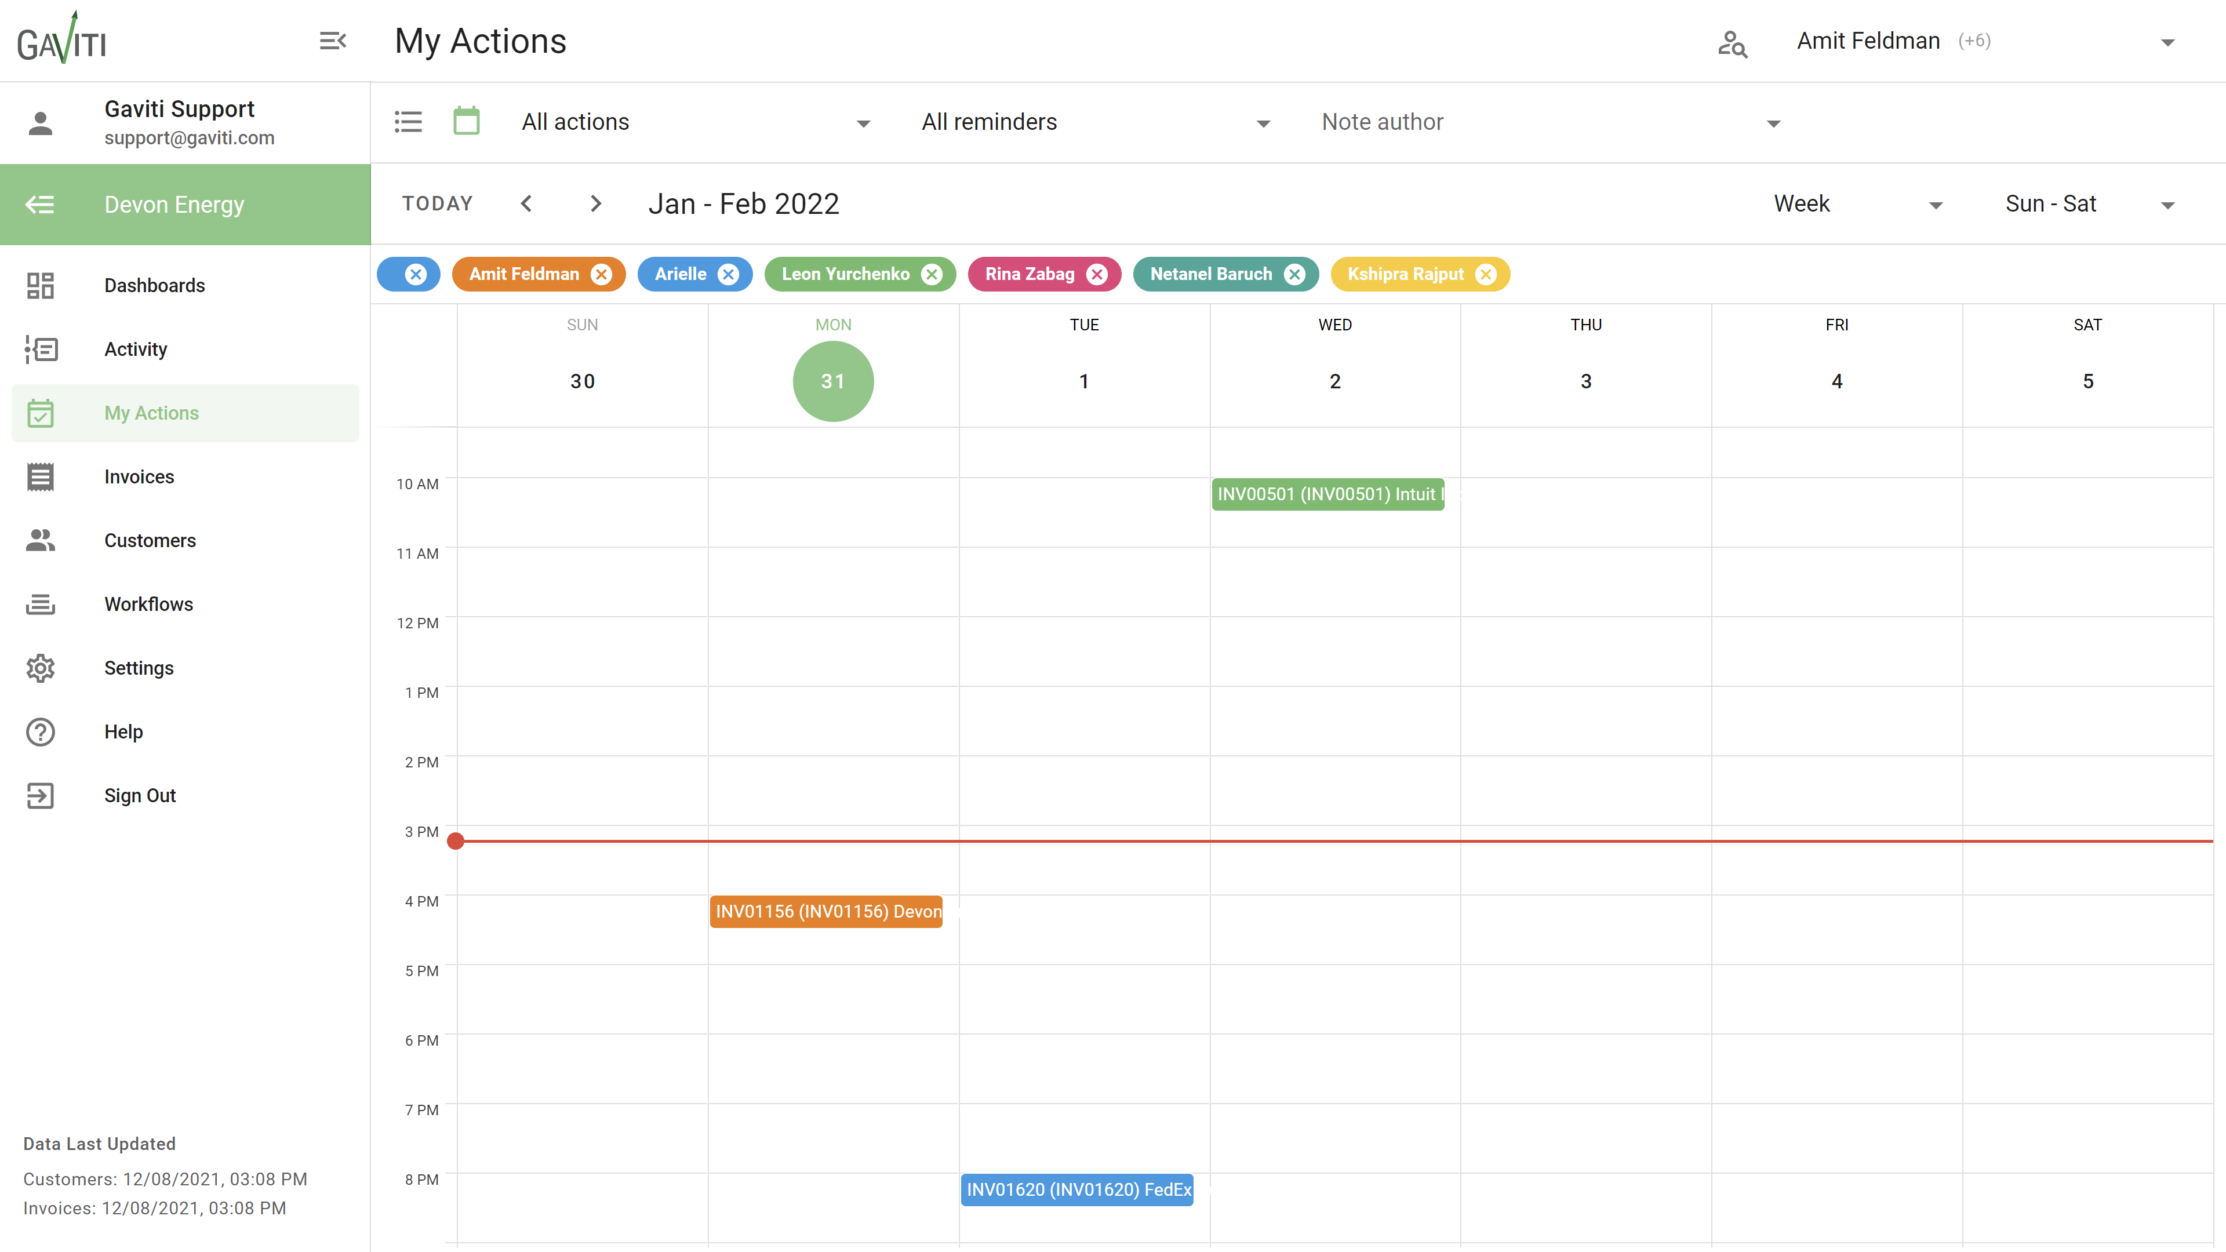Expand the Week view dropdown
Viewport: 2226px width, 1252px height.
coord(1857,205)
